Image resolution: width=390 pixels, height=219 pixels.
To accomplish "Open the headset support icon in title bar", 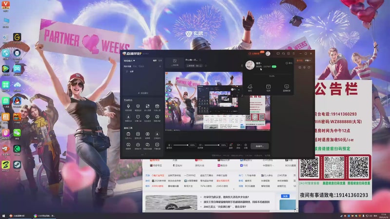I will click(x=283, y=54).
